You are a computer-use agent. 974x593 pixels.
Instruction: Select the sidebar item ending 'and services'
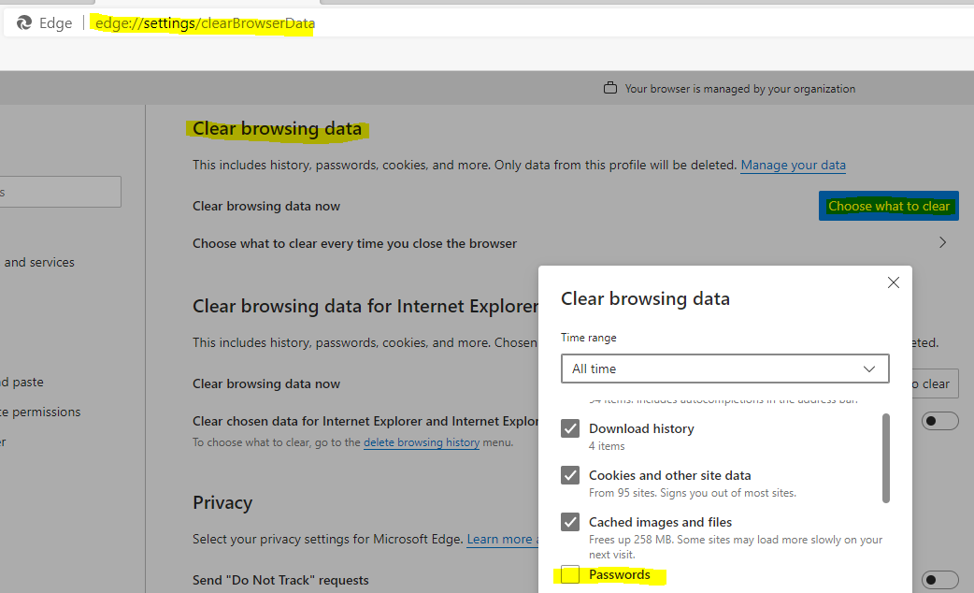coord(38,262)
